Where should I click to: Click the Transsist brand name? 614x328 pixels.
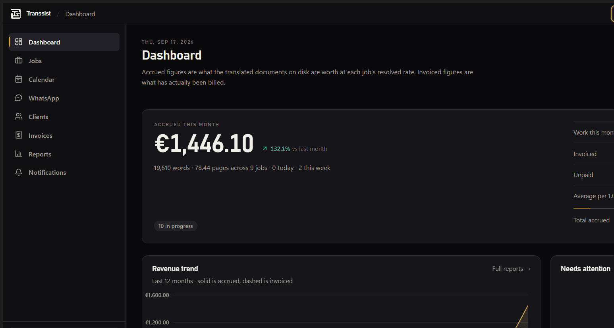coord(39,14)
